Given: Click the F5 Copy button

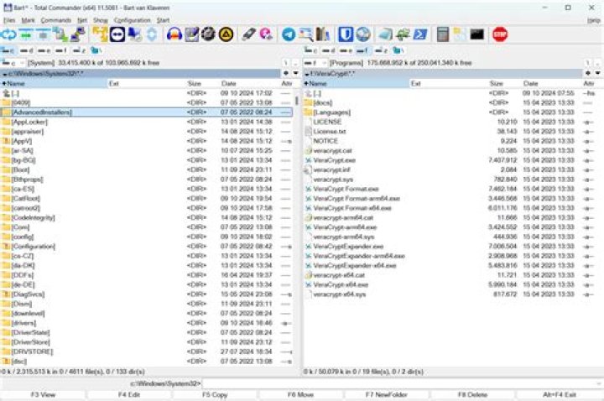Looking at the screenshot, I should point(215,395).
